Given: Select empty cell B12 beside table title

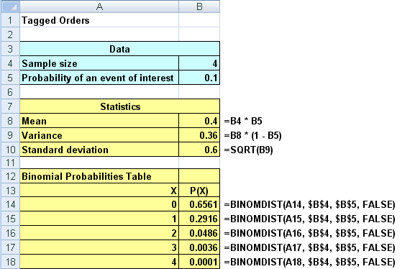Looking at the screenshot, I should point(199,176).
